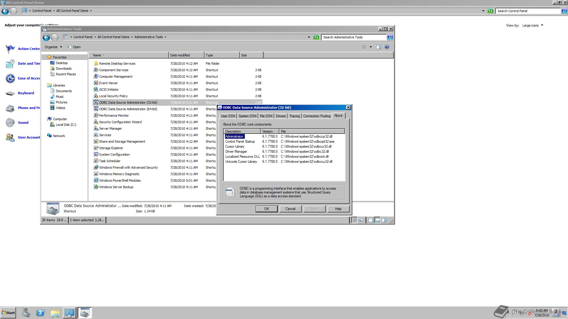This screenshot has width=568, height=319.
Task: Expand address history dropdown in Control Panel window
Action: [x=483, y=11]
